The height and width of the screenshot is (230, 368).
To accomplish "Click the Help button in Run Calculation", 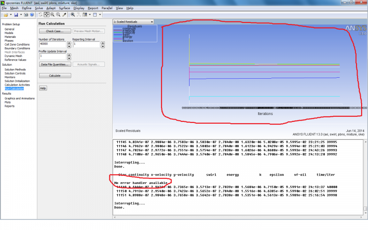I will (43, 88).
